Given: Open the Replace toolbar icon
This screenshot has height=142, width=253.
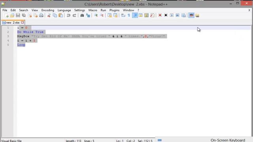Looking at the screenshot, I should (x=88, y=15).
